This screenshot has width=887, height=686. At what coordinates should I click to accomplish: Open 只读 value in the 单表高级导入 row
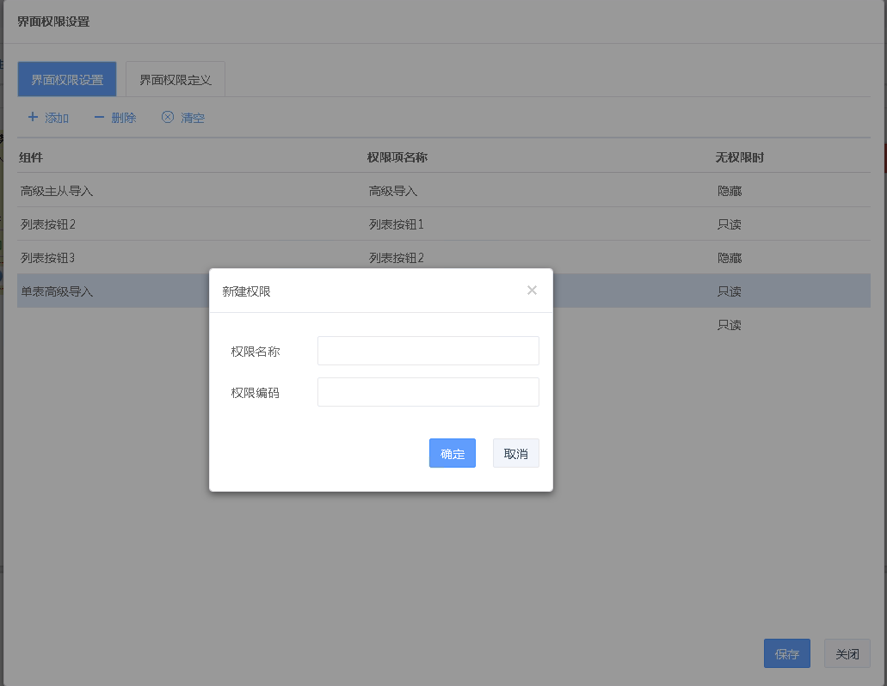click(x=730, y=291)
